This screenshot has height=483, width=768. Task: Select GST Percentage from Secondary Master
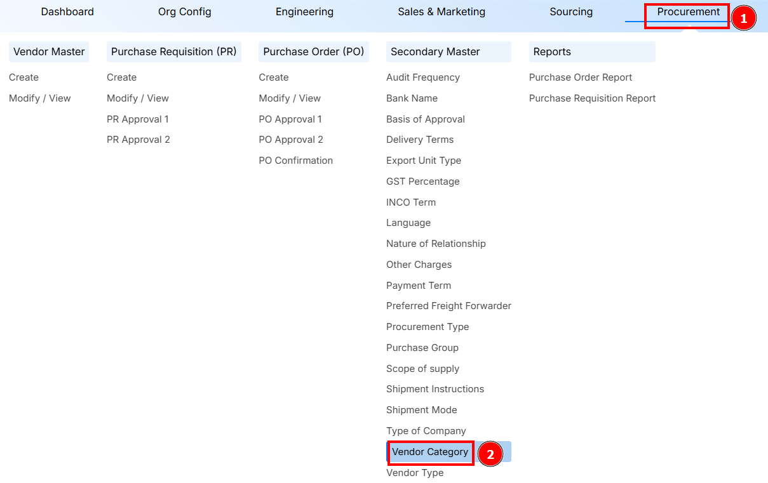tap(422, 181)
